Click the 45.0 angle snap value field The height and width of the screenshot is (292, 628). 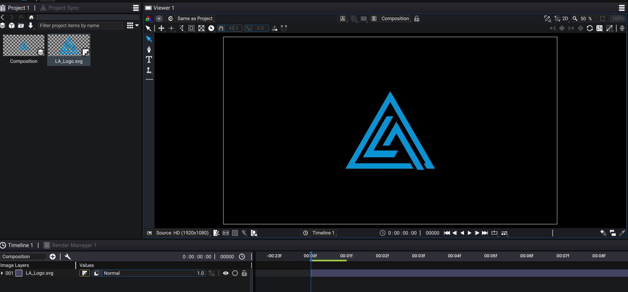click(233, 28)
